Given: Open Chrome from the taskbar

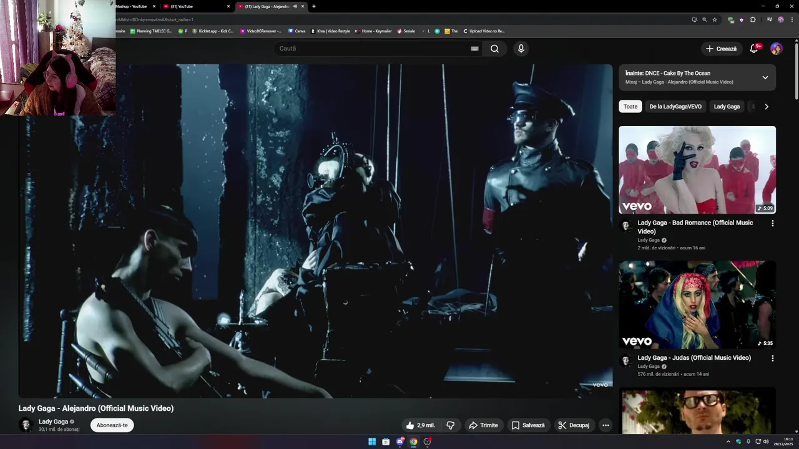Looking at the screenshot, I should click(413, 442).
